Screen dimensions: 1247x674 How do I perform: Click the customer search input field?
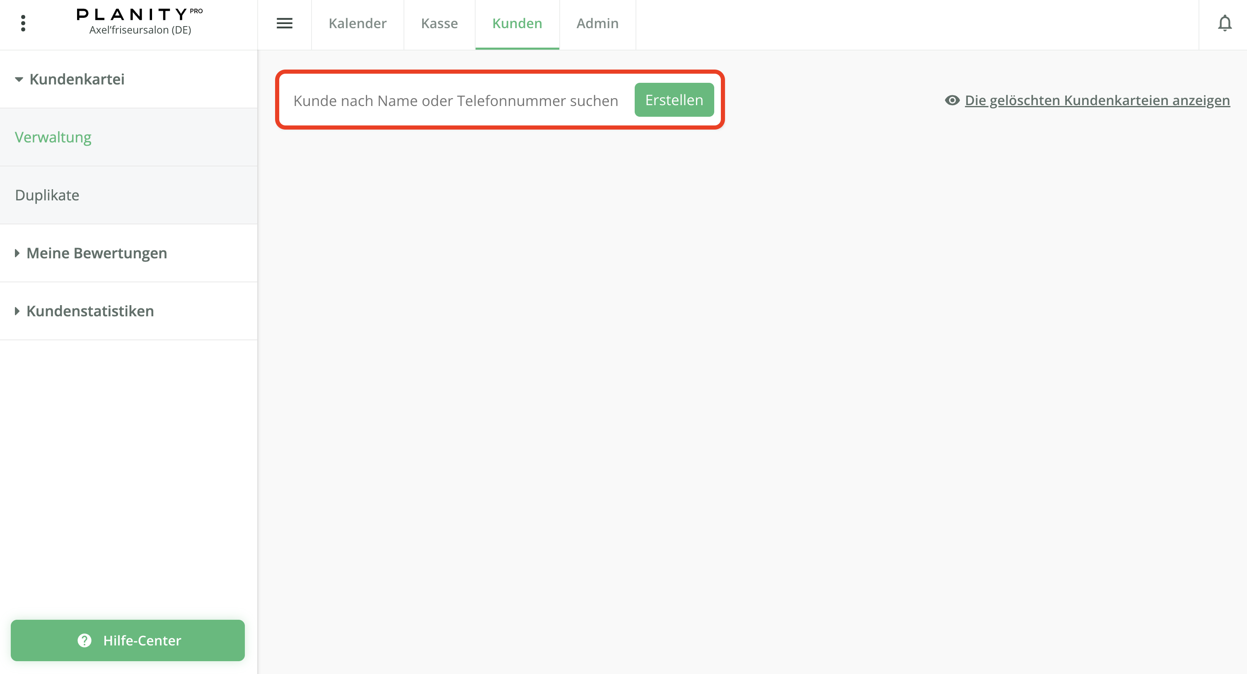pos(455,100)
